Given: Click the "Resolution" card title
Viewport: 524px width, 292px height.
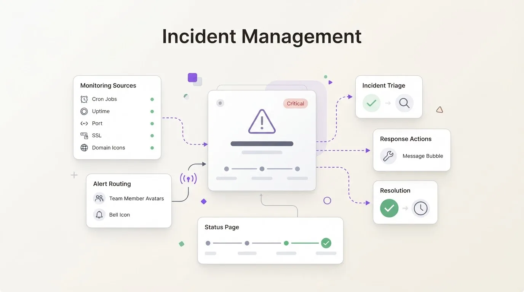Looking at the screenshot, I should (x=395, y=191).
